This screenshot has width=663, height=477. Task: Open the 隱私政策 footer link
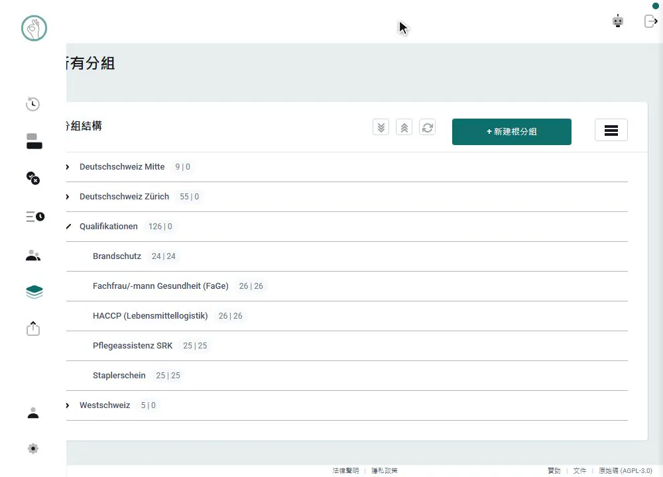(385, 470)
